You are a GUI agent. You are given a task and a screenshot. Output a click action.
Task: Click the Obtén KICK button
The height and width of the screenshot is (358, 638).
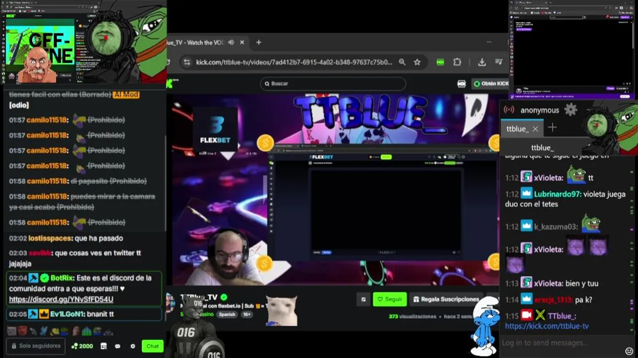491,84
